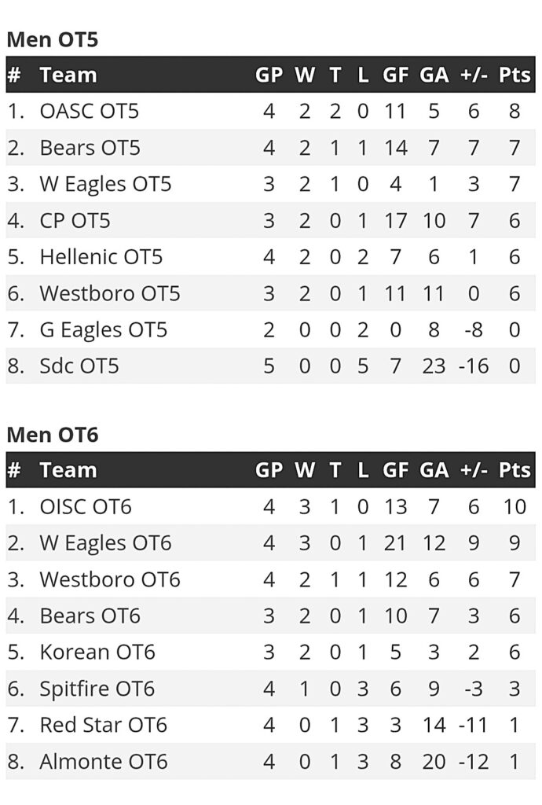Select W Eagles OT6 in standings

(x=105, y=543)
